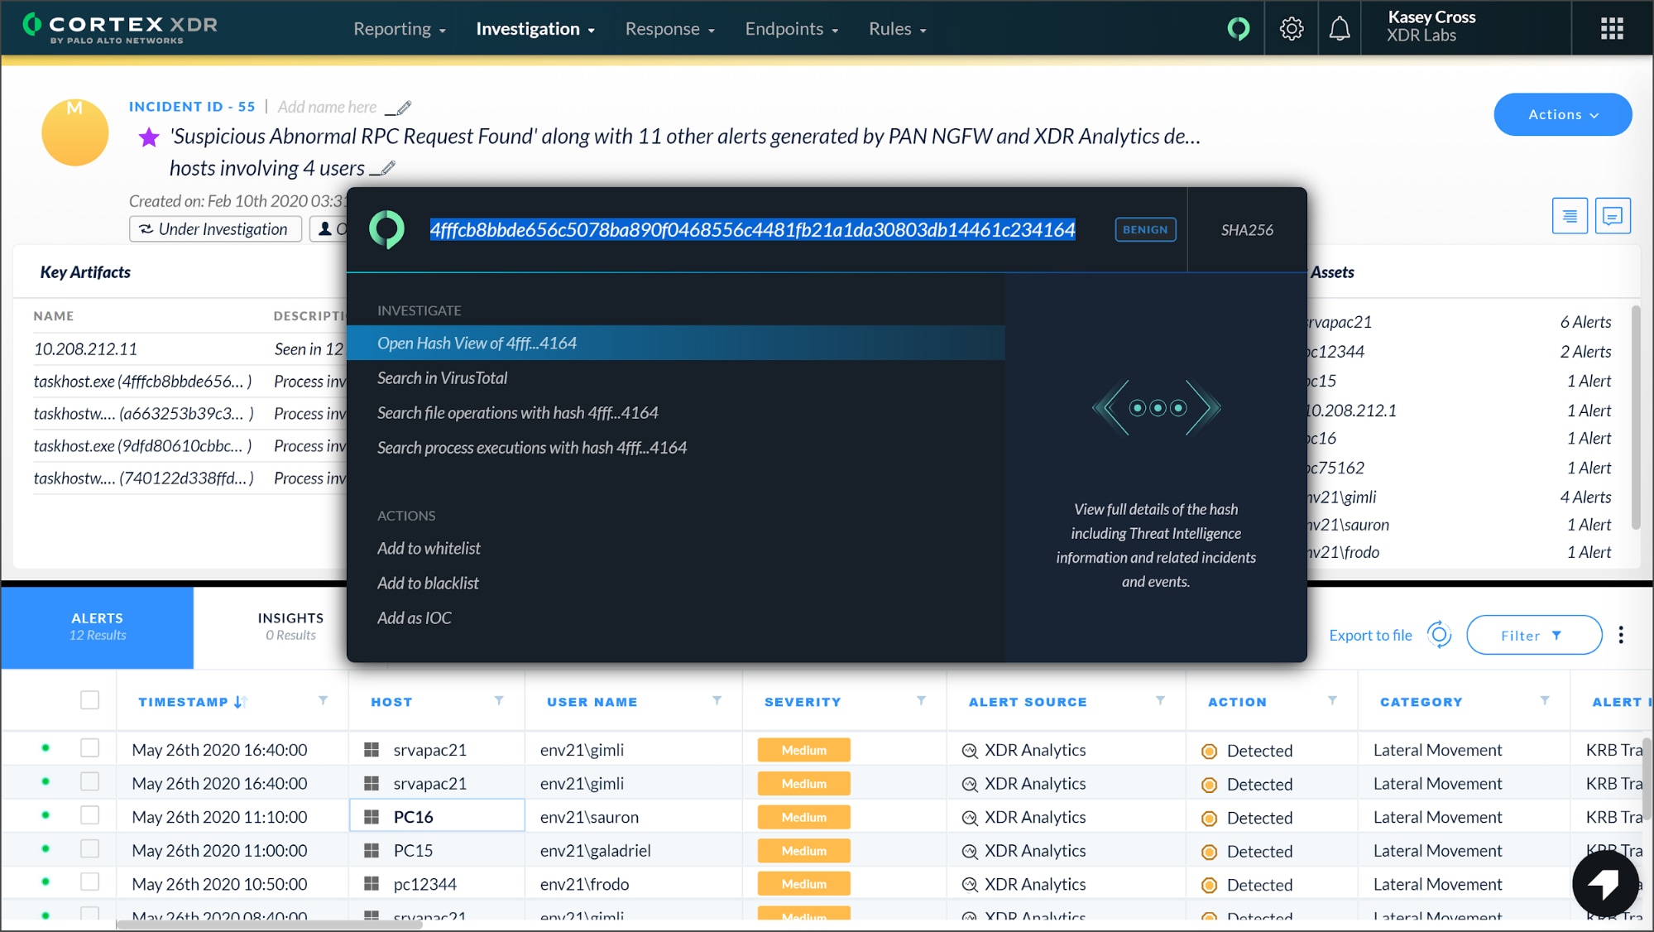Select all alerts header checkbox

[x=89, y=700]
